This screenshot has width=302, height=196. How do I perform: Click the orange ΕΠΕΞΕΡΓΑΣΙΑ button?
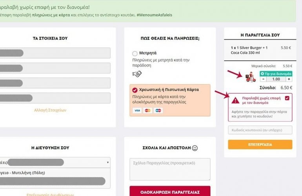click(x=260, y=144)
